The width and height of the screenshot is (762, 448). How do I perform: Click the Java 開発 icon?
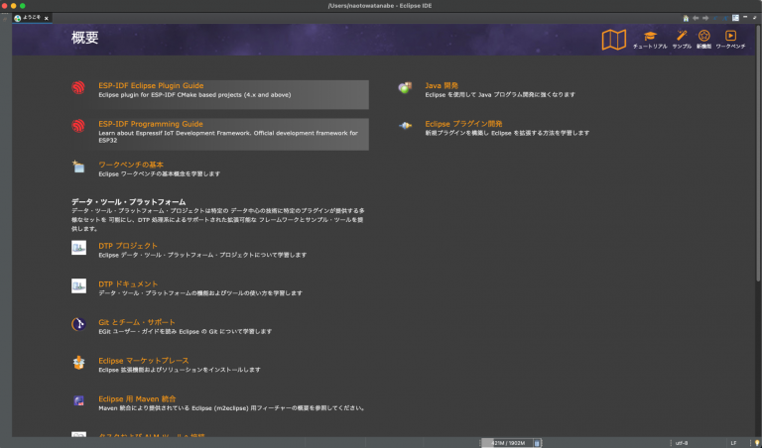405,87
